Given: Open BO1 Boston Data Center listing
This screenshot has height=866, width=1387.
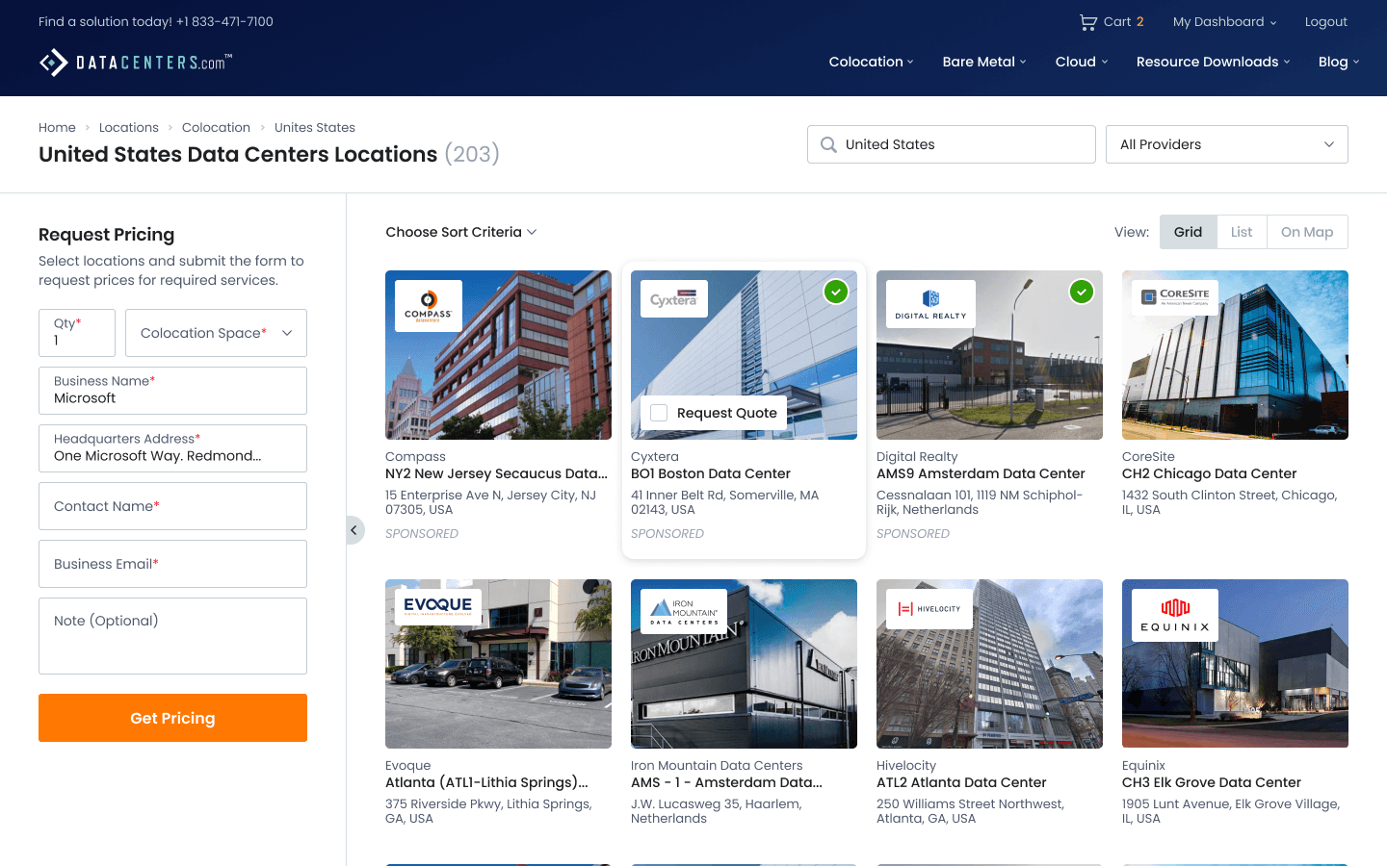Looking at the screenshot, I should coord(711,473).
